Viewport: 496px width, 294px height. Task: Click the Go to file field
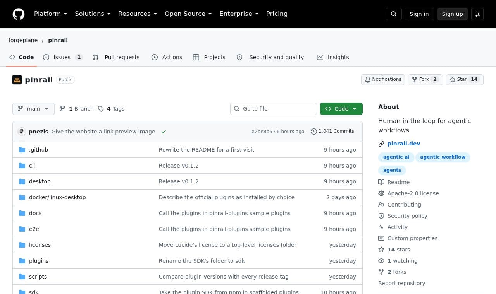pos(274,109)
